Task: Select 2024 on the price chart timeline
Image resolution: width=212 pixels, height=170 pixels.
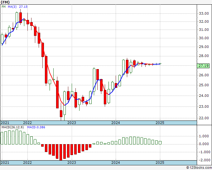Action: pos(116,123)
